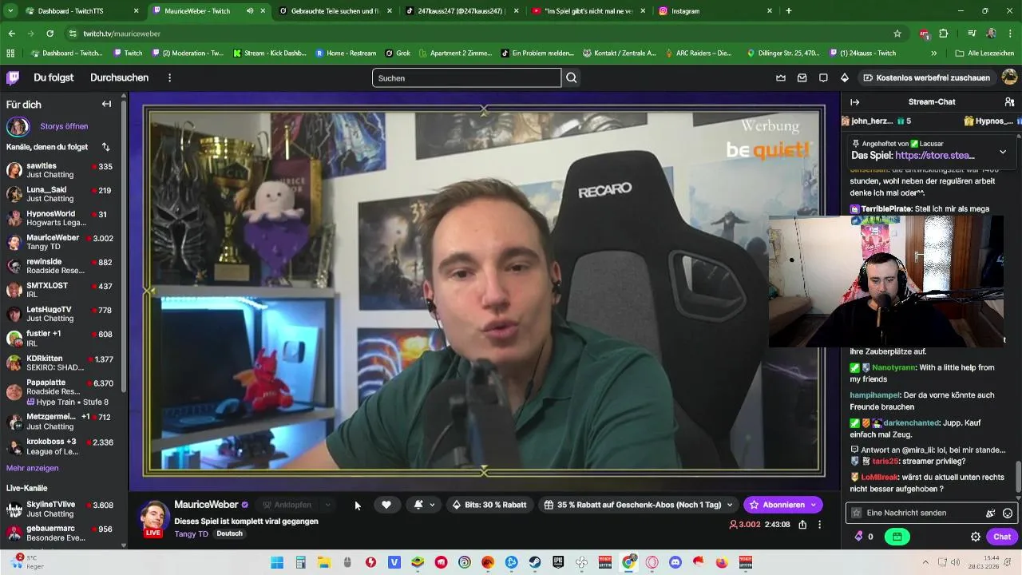Open the chat community users icon
This screenshot has width=1022, height=575.
click(1009, 102)
